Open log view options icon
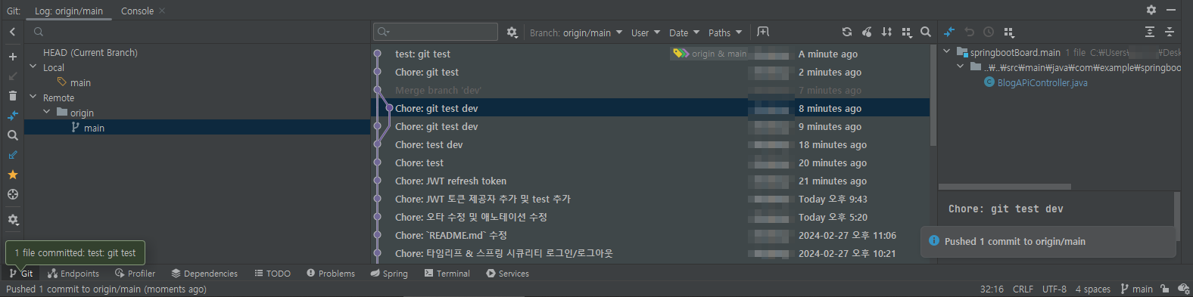The height and width of the screenshot is (297, 1193). click(906, 32)
